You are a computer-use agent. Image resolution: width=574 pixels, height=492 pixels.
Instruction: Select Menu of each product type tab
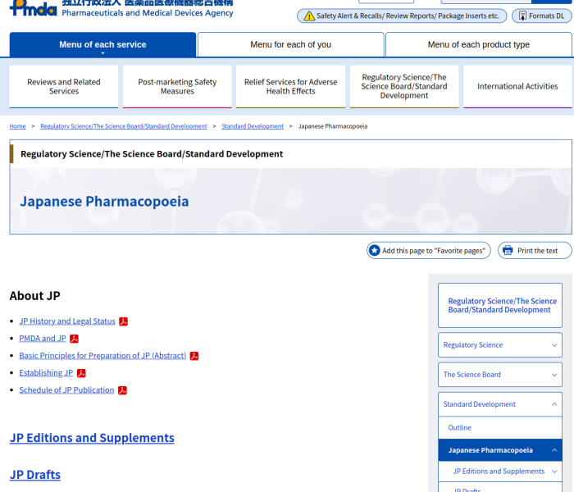tap(478, 45)
